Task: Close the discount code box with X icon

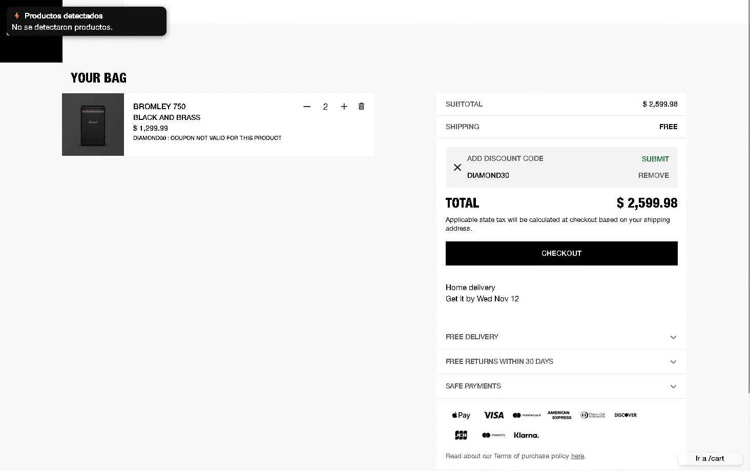Action: [457, 167]
